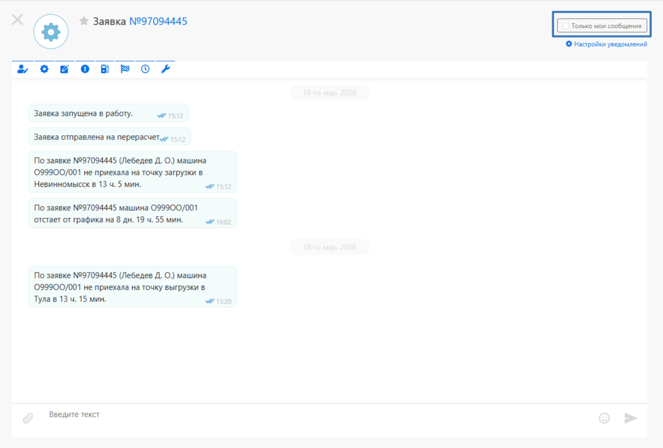
Task: Open the gear settings tab in toolbar
Action: coord(44,69)
